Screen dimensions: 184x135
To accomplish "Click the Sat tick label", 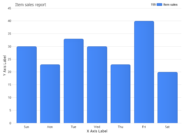I will (167, 127).
